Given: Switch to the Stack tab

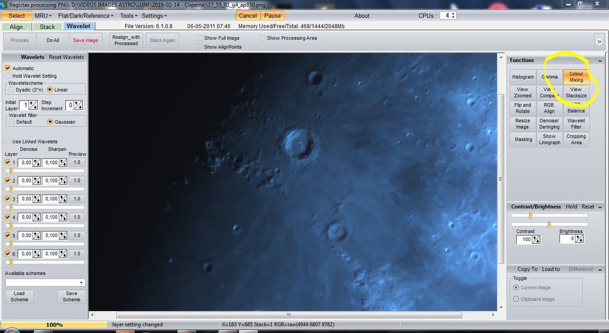Looking at the screenshot, I should click(47, 26).
